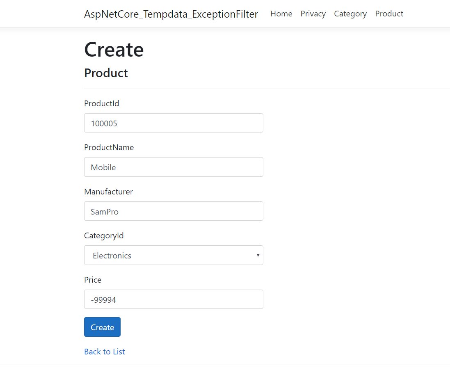
Task: Click the dropdown arrow on Electronics selector
Action: [x=258, y=255]
